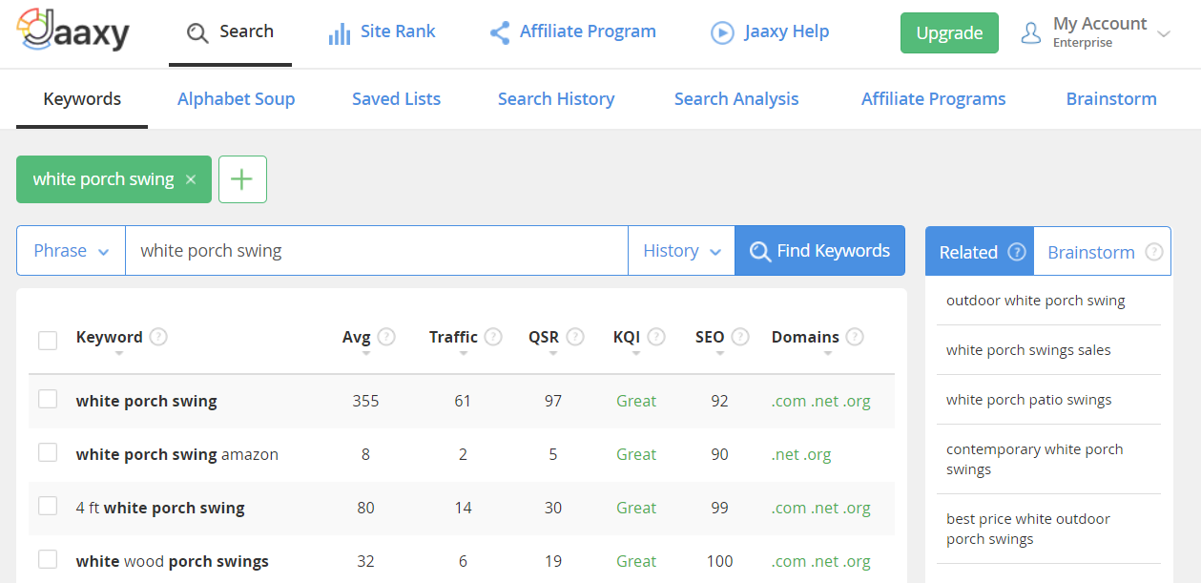Click the help icon beside SEO column
1201x583 pixels.
point(740,337)
